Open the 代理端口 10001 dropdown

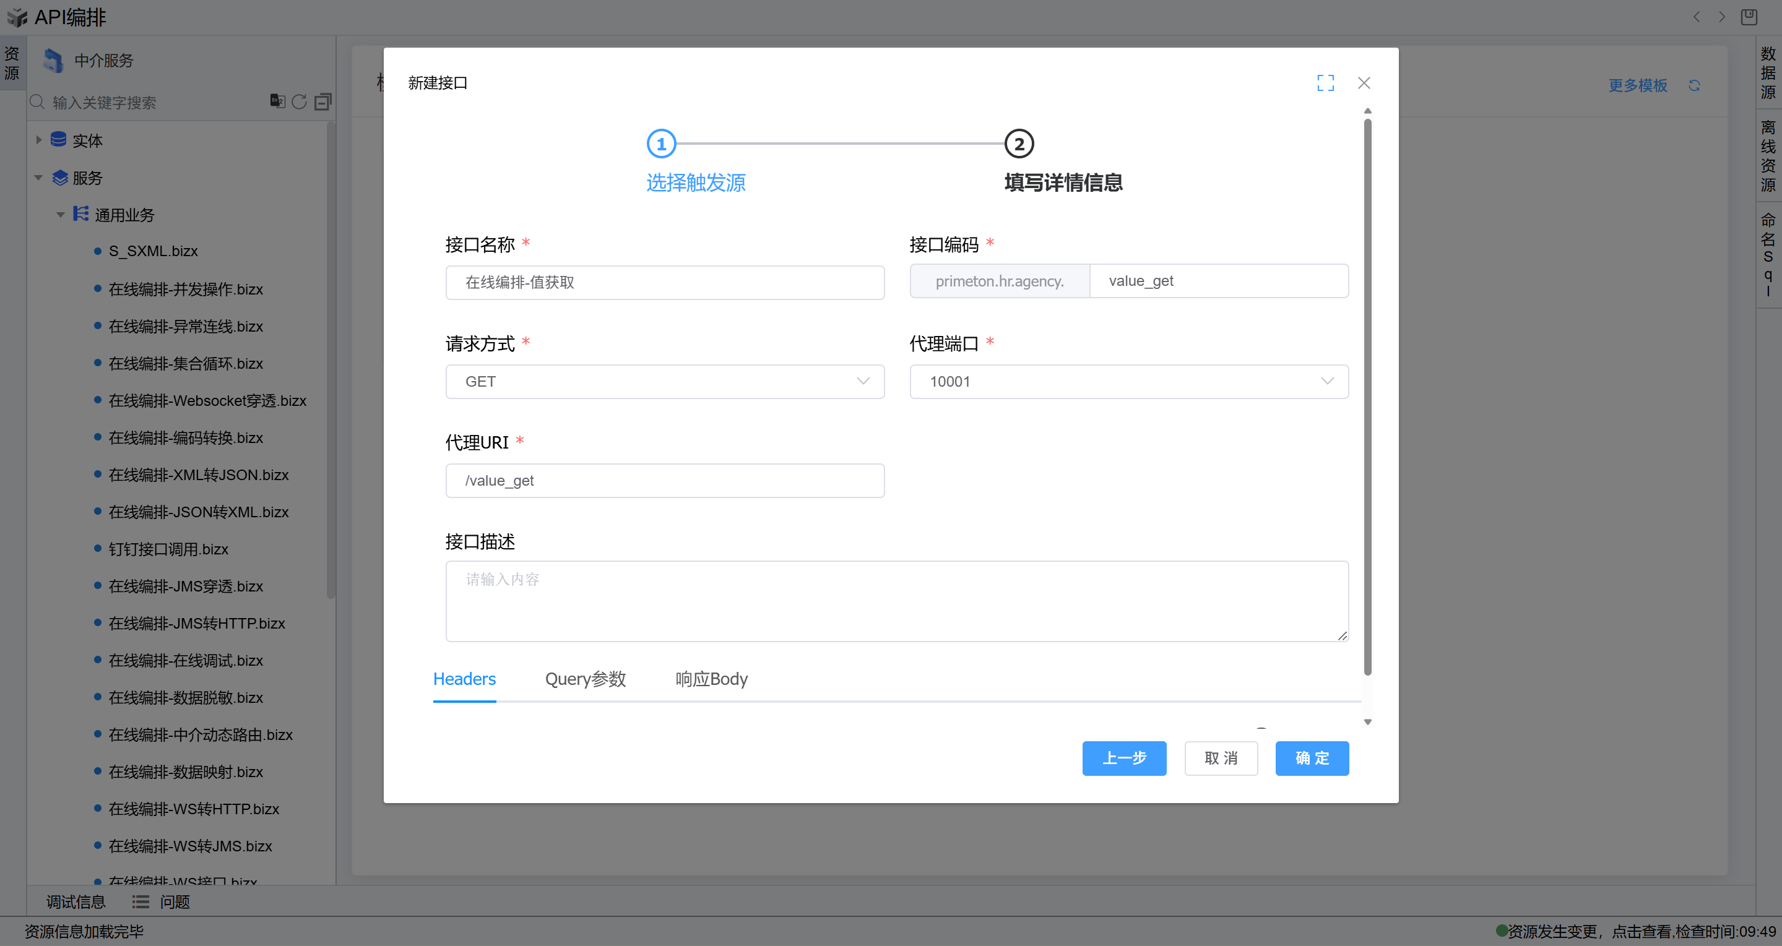pyautogui.click(x=1128, y=382)
